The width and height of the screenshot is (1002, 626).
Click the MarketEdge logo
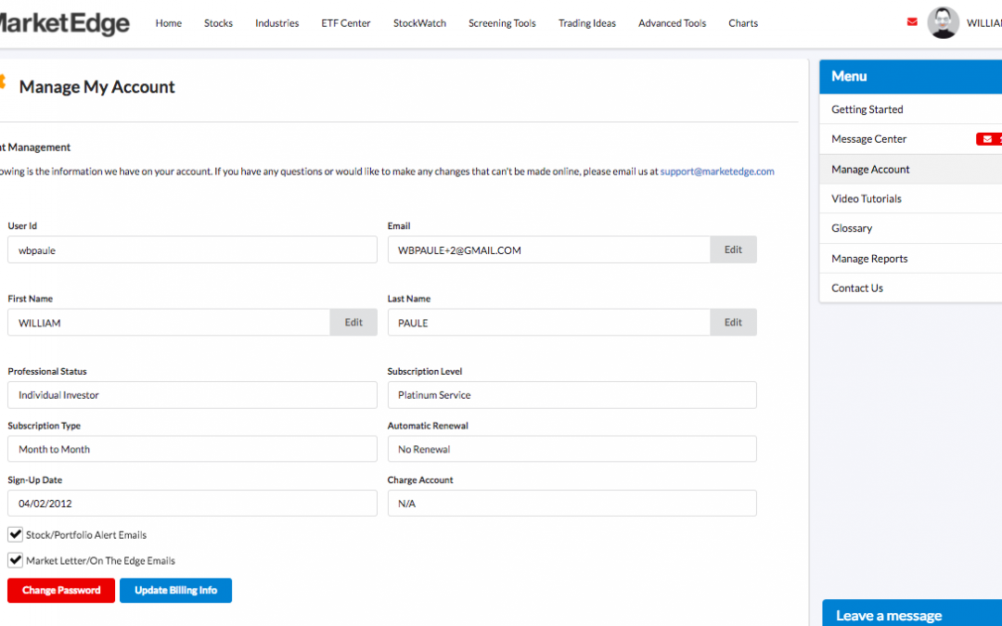tap(64, 23)
